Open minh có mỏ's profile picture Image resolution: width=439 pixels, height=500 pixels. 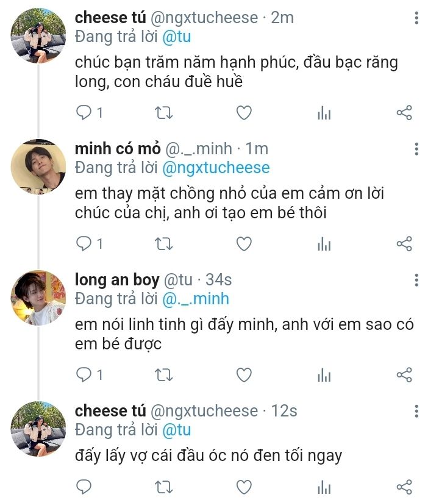38,168
